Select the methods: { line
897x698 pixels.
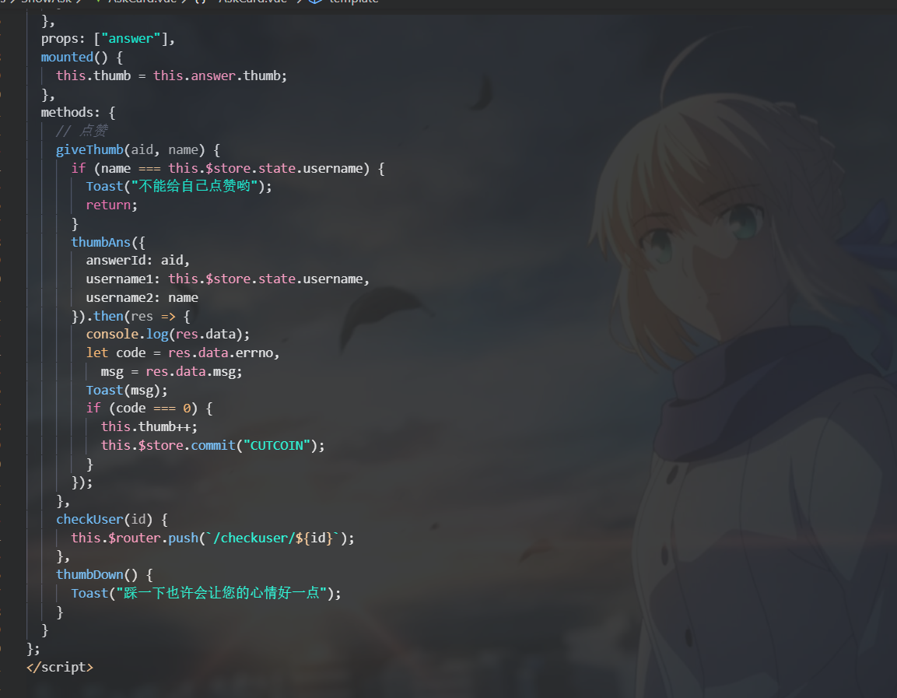point(78,112)
